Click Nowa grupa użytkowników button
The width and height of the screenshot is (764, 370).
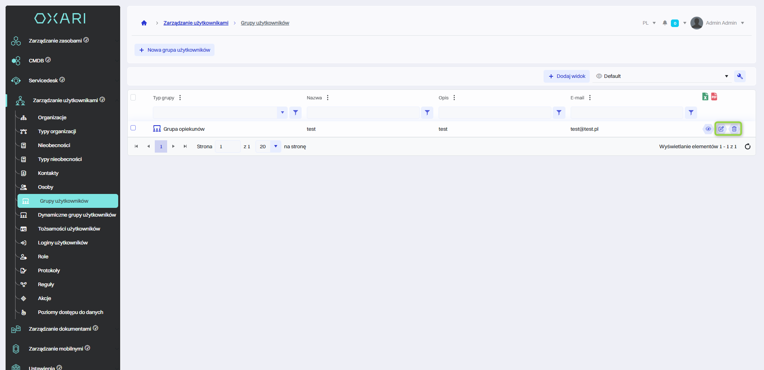coord(174,50)
